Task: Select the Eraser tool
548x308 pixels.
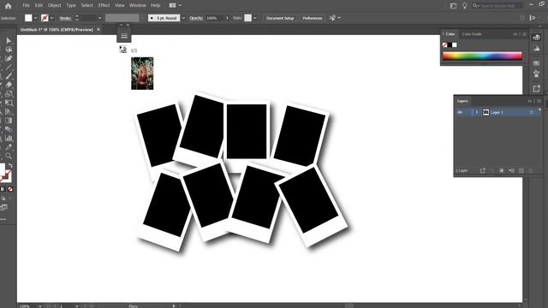Action: pyautogui.click(x=9, y=85)
